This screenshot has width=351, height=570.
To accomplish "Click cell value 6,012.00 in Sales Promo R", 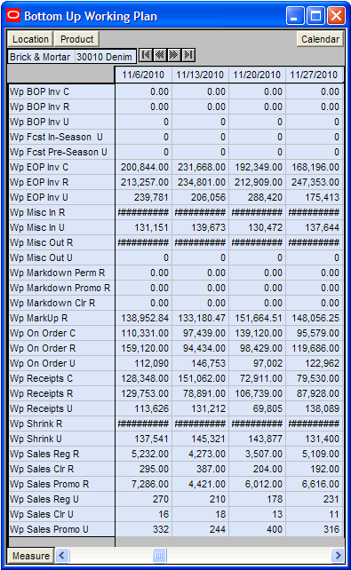I will coord(257,484).
